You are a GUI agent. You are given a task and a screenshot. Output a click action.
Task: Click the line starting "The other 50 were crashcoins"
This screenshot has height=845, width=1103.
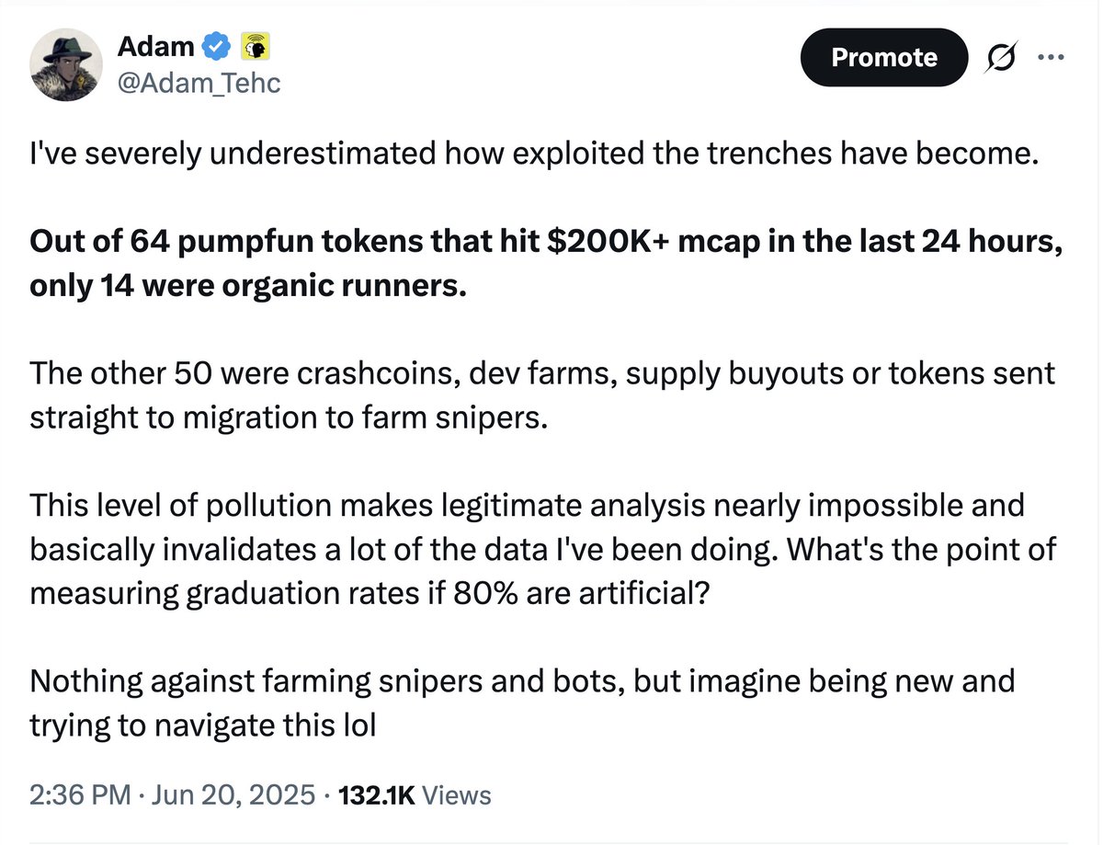(542, 374)
